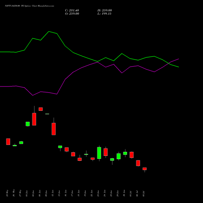Click the red candle above 24 Jun
This screenshot has height=203, width=203.
pyautogui.click(x=106, y=152)
